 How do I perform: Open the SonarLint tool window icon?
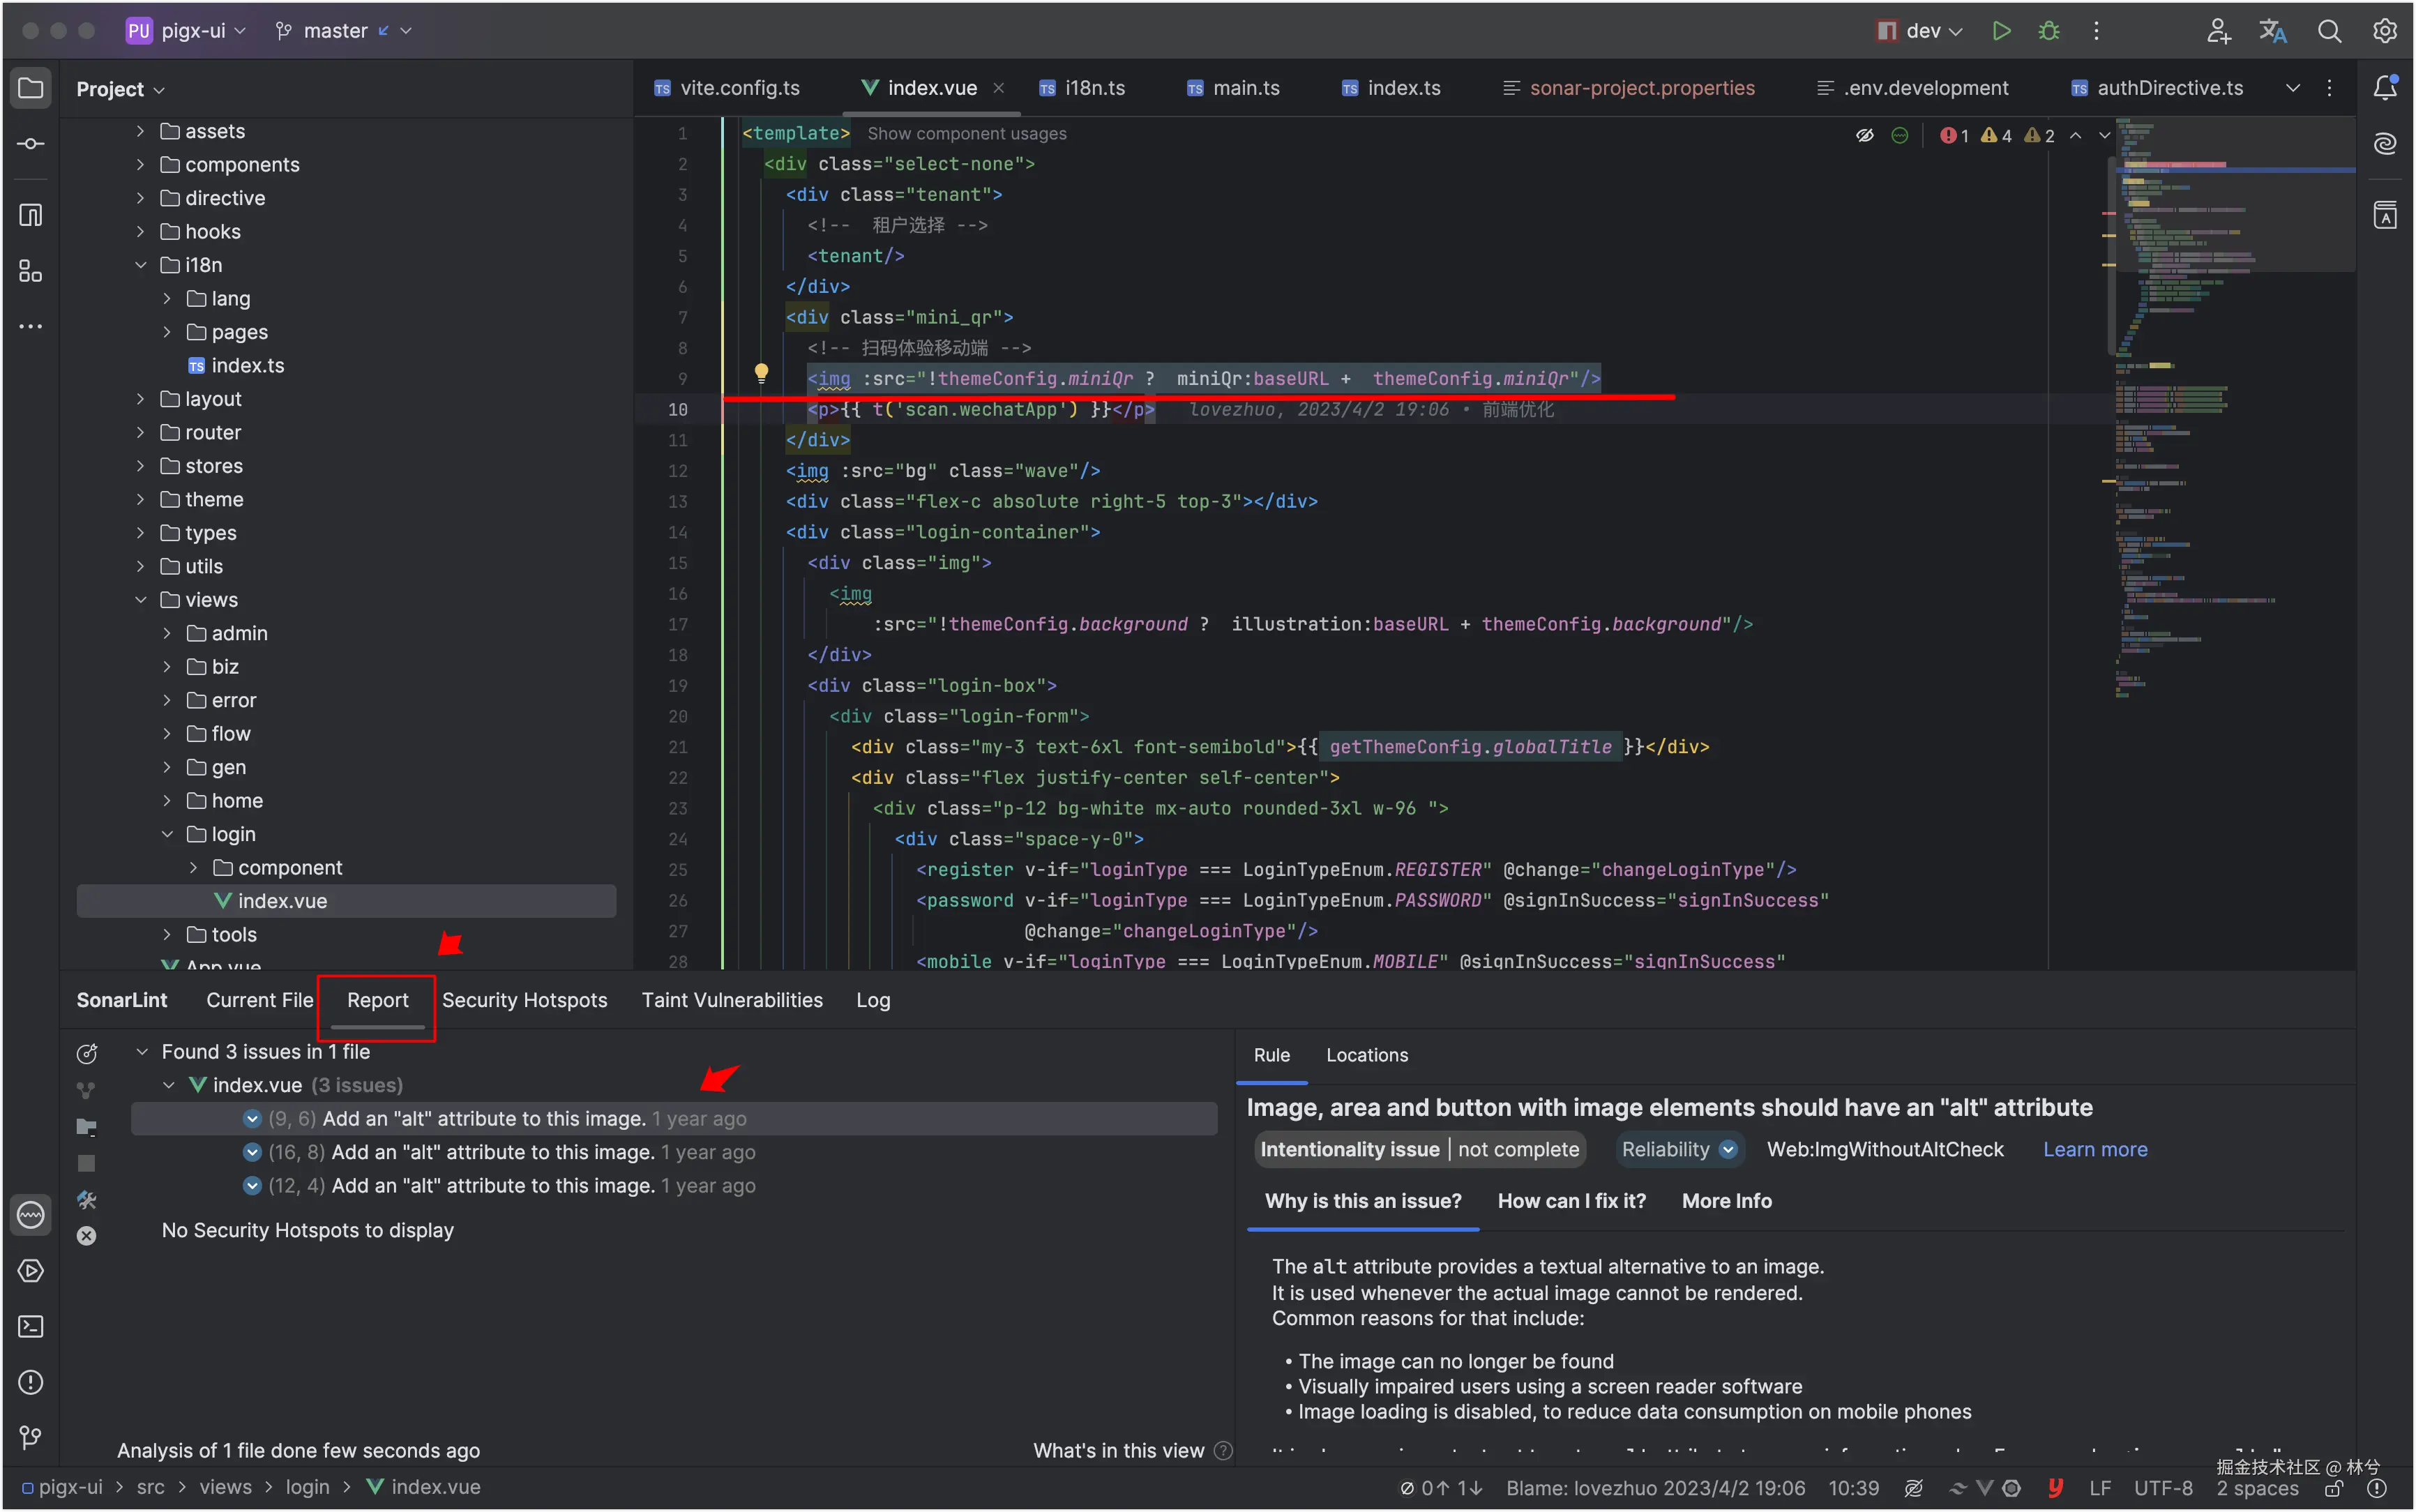[x=30, y=1215]
